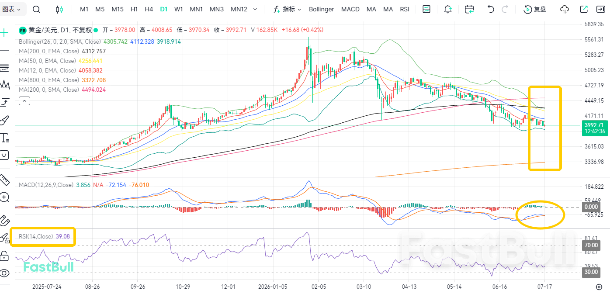Add the Bollinger quick indicator

pyautogui.click(x=322, y=9)
